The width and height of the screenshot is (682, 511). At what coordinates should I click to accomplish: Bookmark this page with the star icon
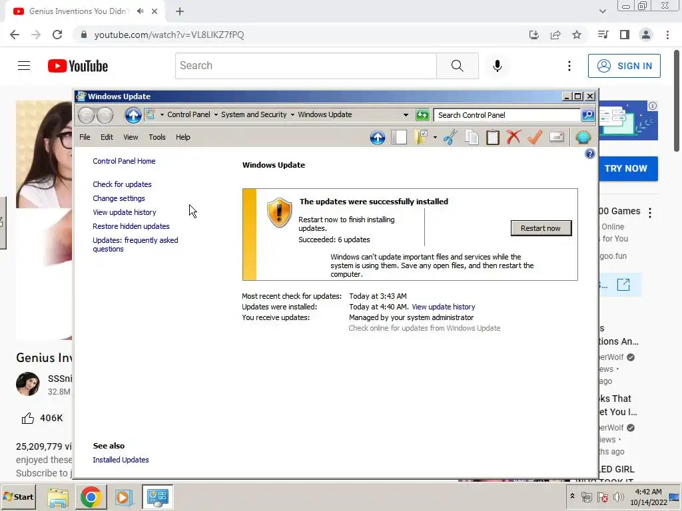pyautogui.click(x=577, y=35)
